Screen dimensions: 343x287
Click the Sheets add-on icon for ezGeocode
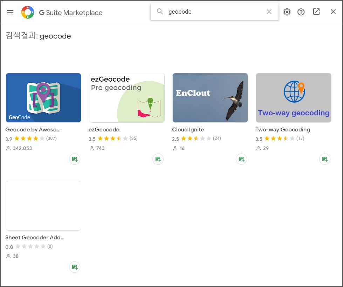pos(158,159)
